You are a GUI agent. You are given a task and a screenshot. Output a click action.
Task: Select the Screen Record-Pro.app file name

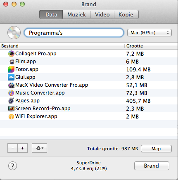(x=43, y=109)
